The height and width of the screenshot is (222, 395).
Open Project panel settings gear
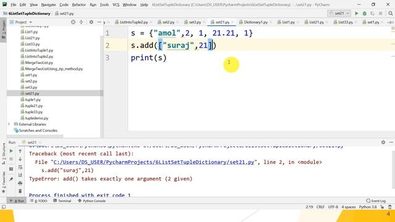coord(91,22)
